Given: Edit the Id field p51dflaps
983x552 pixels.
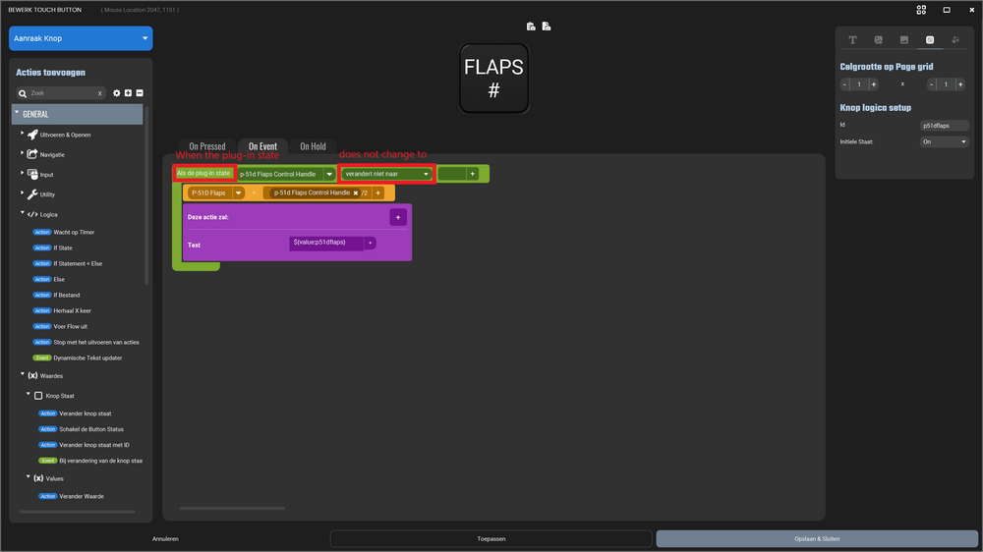Looking at the screenshot, I should 944,126.
